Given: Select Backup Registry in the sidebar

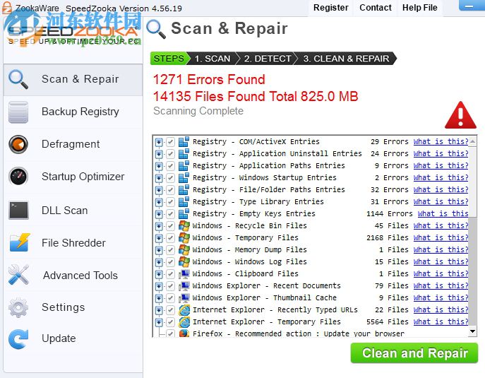Looking at the screenshot, I should 73,112.
